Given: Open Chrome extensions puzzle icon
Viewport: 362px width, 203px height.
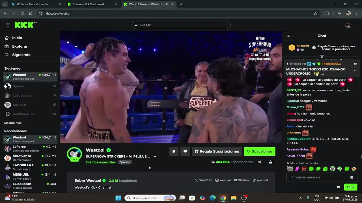Looking at the screenshot, I should (x=327, y=13).
